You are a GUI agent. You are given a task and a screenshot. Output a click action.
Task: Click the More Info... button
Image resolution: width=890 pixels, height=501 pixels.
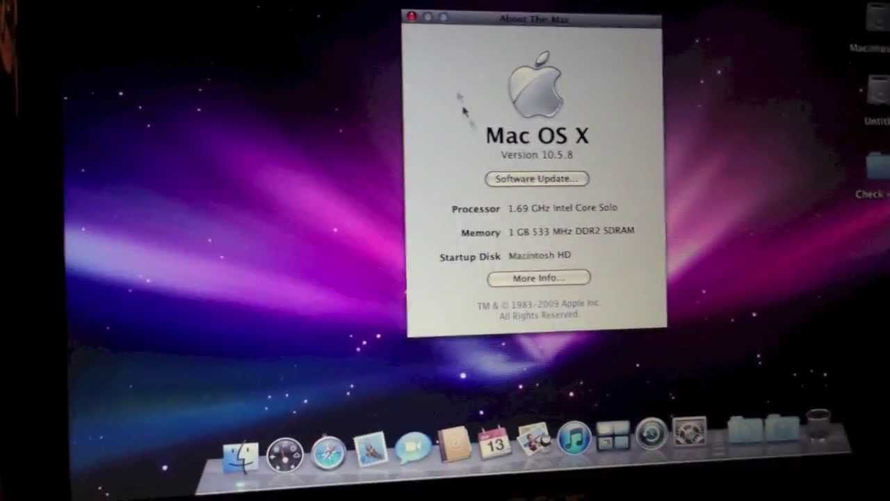[539, 278]
